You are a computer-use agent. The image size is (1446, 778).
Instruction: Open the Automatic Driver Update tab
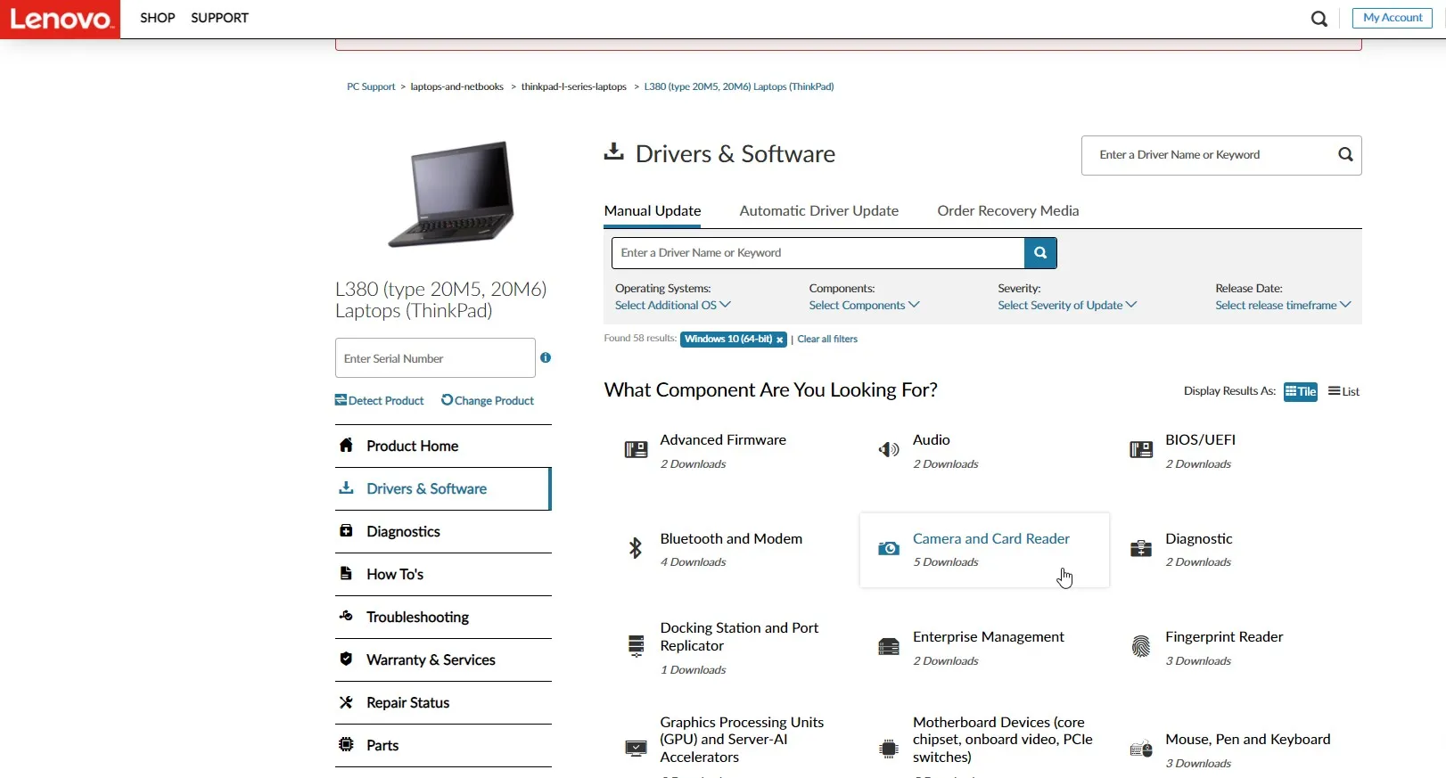click(819, 211)
